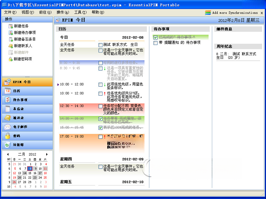The image size is (266, 199).
Task: Click the 邮件消息 section header
Action: 238,29
